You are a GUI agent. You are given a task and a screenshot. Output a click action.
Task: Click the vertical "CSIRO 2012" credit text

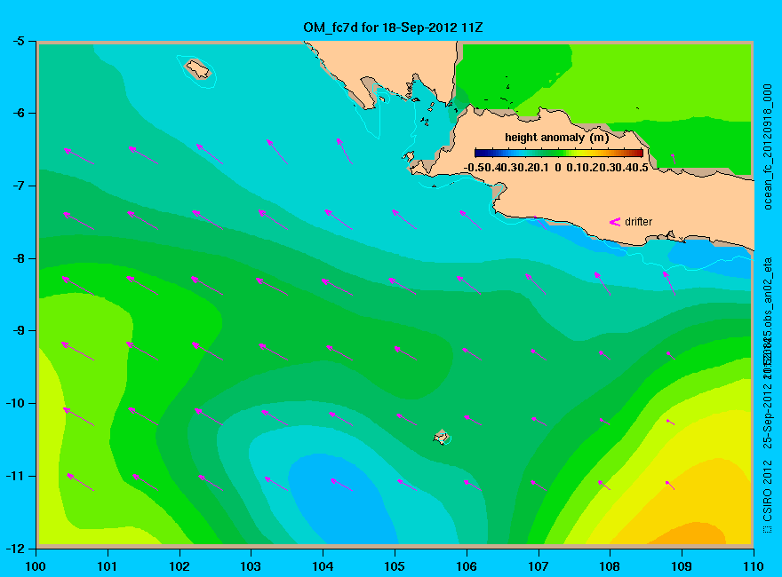tap(768, 491)
